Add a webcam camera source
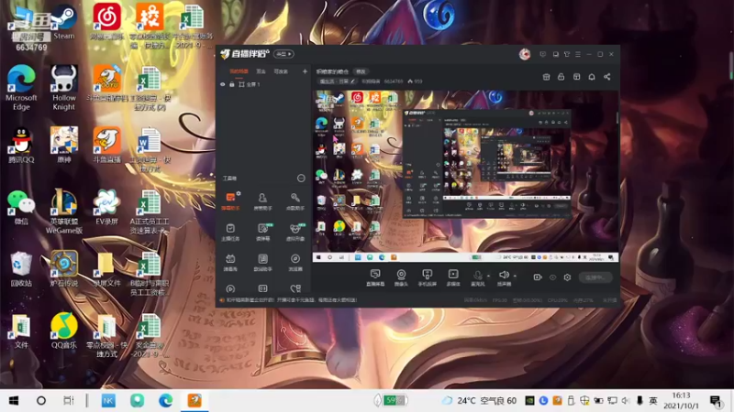 pos(401,277)
